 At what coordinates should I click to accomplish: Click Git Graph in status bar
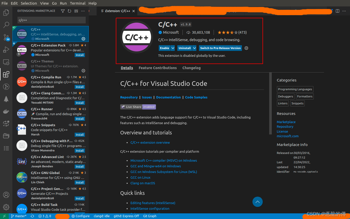point(150,216)
